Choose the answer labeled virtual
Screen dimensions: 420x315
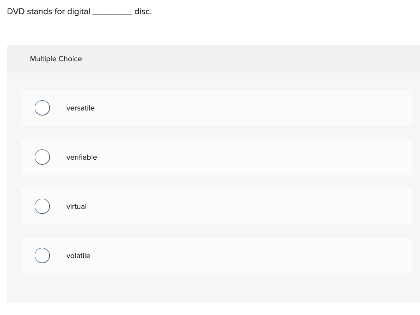pyautogui.click(x=76, y=206)
